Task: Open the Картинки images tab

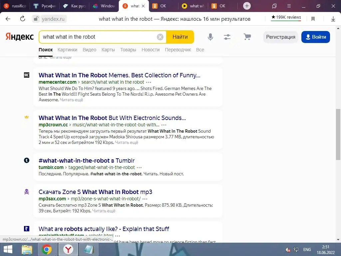Action: pyautogui.click(x=67, y=50)
